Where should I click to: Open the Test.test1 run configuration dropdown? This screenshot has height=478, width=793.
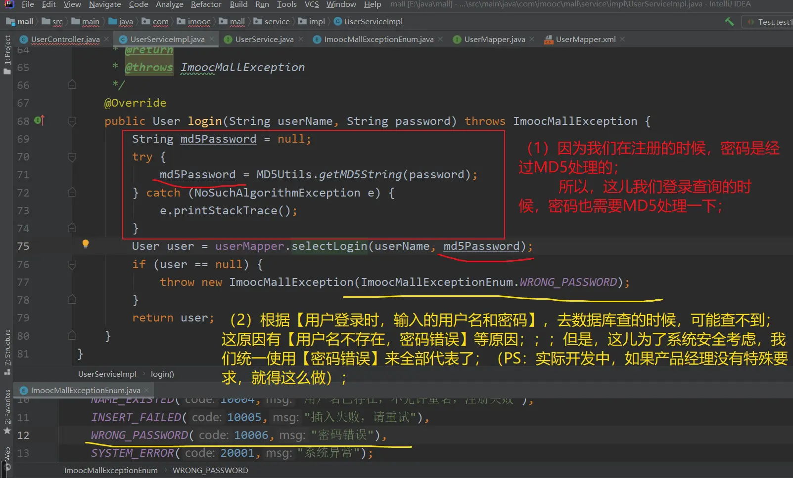coord(769,22)
